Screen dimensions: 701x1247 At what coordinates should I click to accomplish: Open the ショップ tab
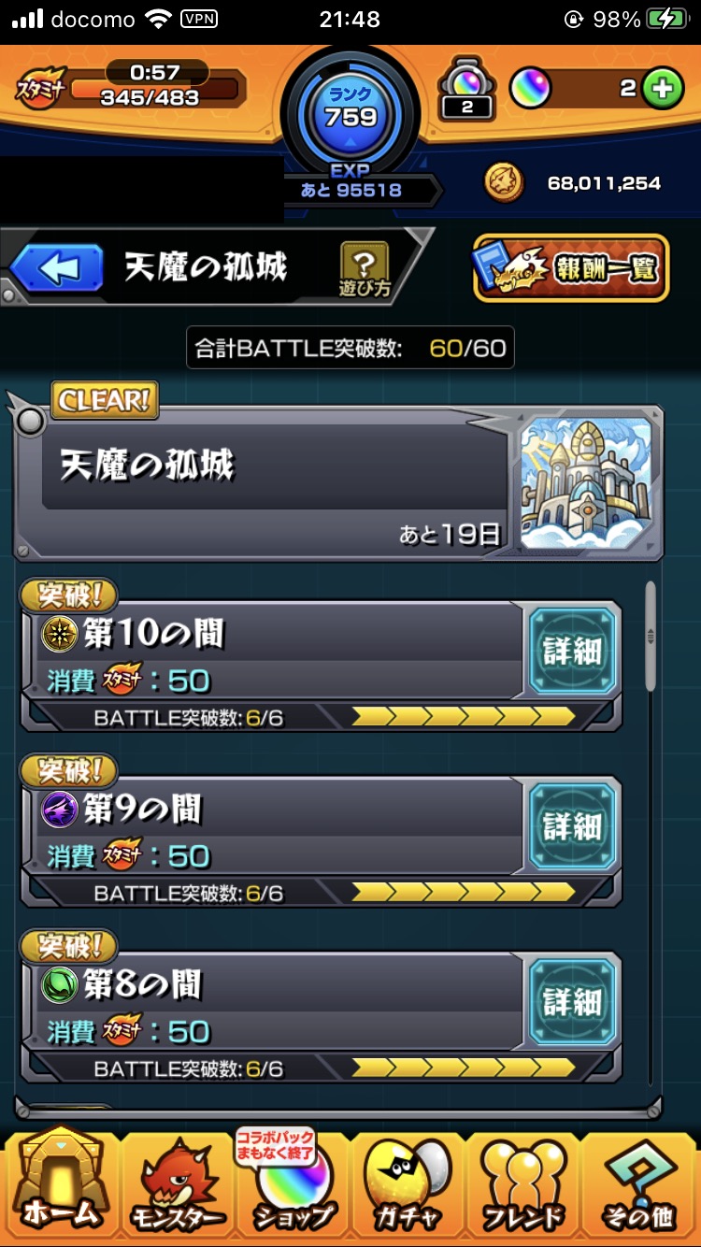(x=292, y=1181)
